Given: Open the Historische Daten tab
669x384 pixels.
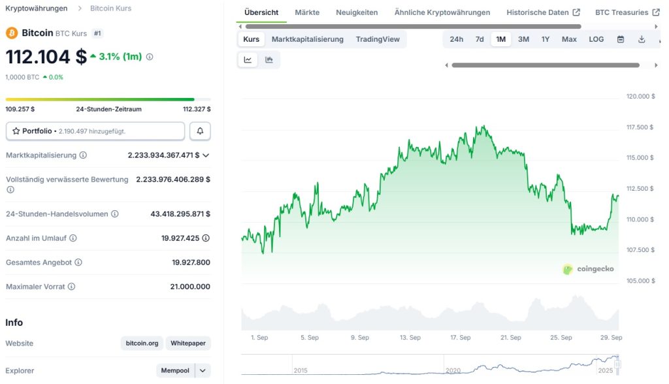Looking at the screenshot, I should pyautogui.click(x=543, y=12).
